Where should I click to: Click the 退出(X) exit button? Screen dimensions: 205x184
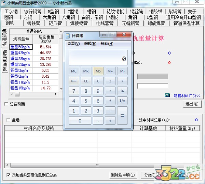click(192, 104)
